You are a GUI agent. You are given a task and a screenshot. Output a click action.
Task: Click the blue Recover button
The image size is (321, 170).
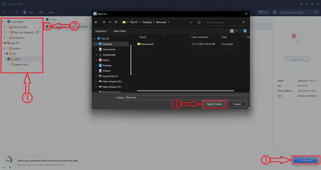306,160
